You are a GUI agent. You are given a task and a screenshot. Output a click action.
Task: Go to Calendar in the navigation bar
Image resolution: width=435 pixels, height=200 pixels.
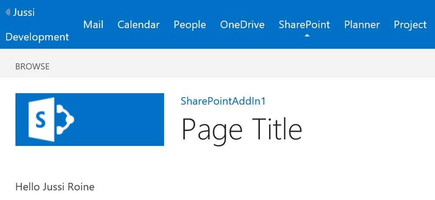138,25
